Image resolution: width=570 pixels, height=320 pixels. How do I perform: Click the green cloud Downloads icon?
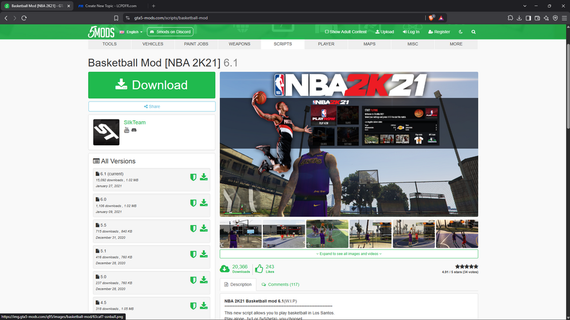225,269
